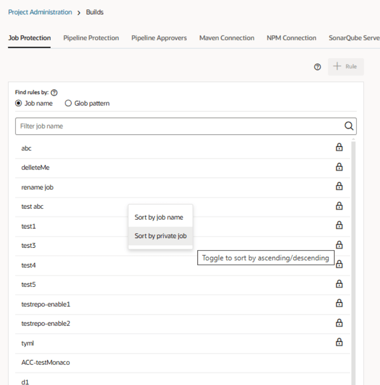Open the Project Administration breadcrumb link
The image size is (380, 385).
click(x=40, y=12)
